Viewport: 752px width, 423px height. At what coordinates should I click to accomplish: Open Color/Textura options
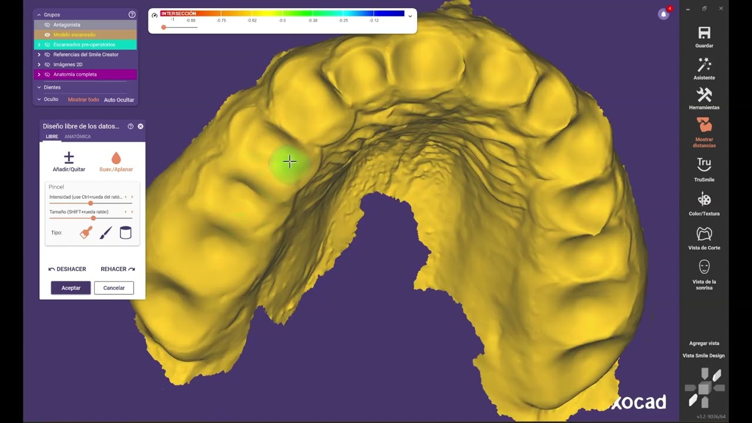tap(704, 199)
